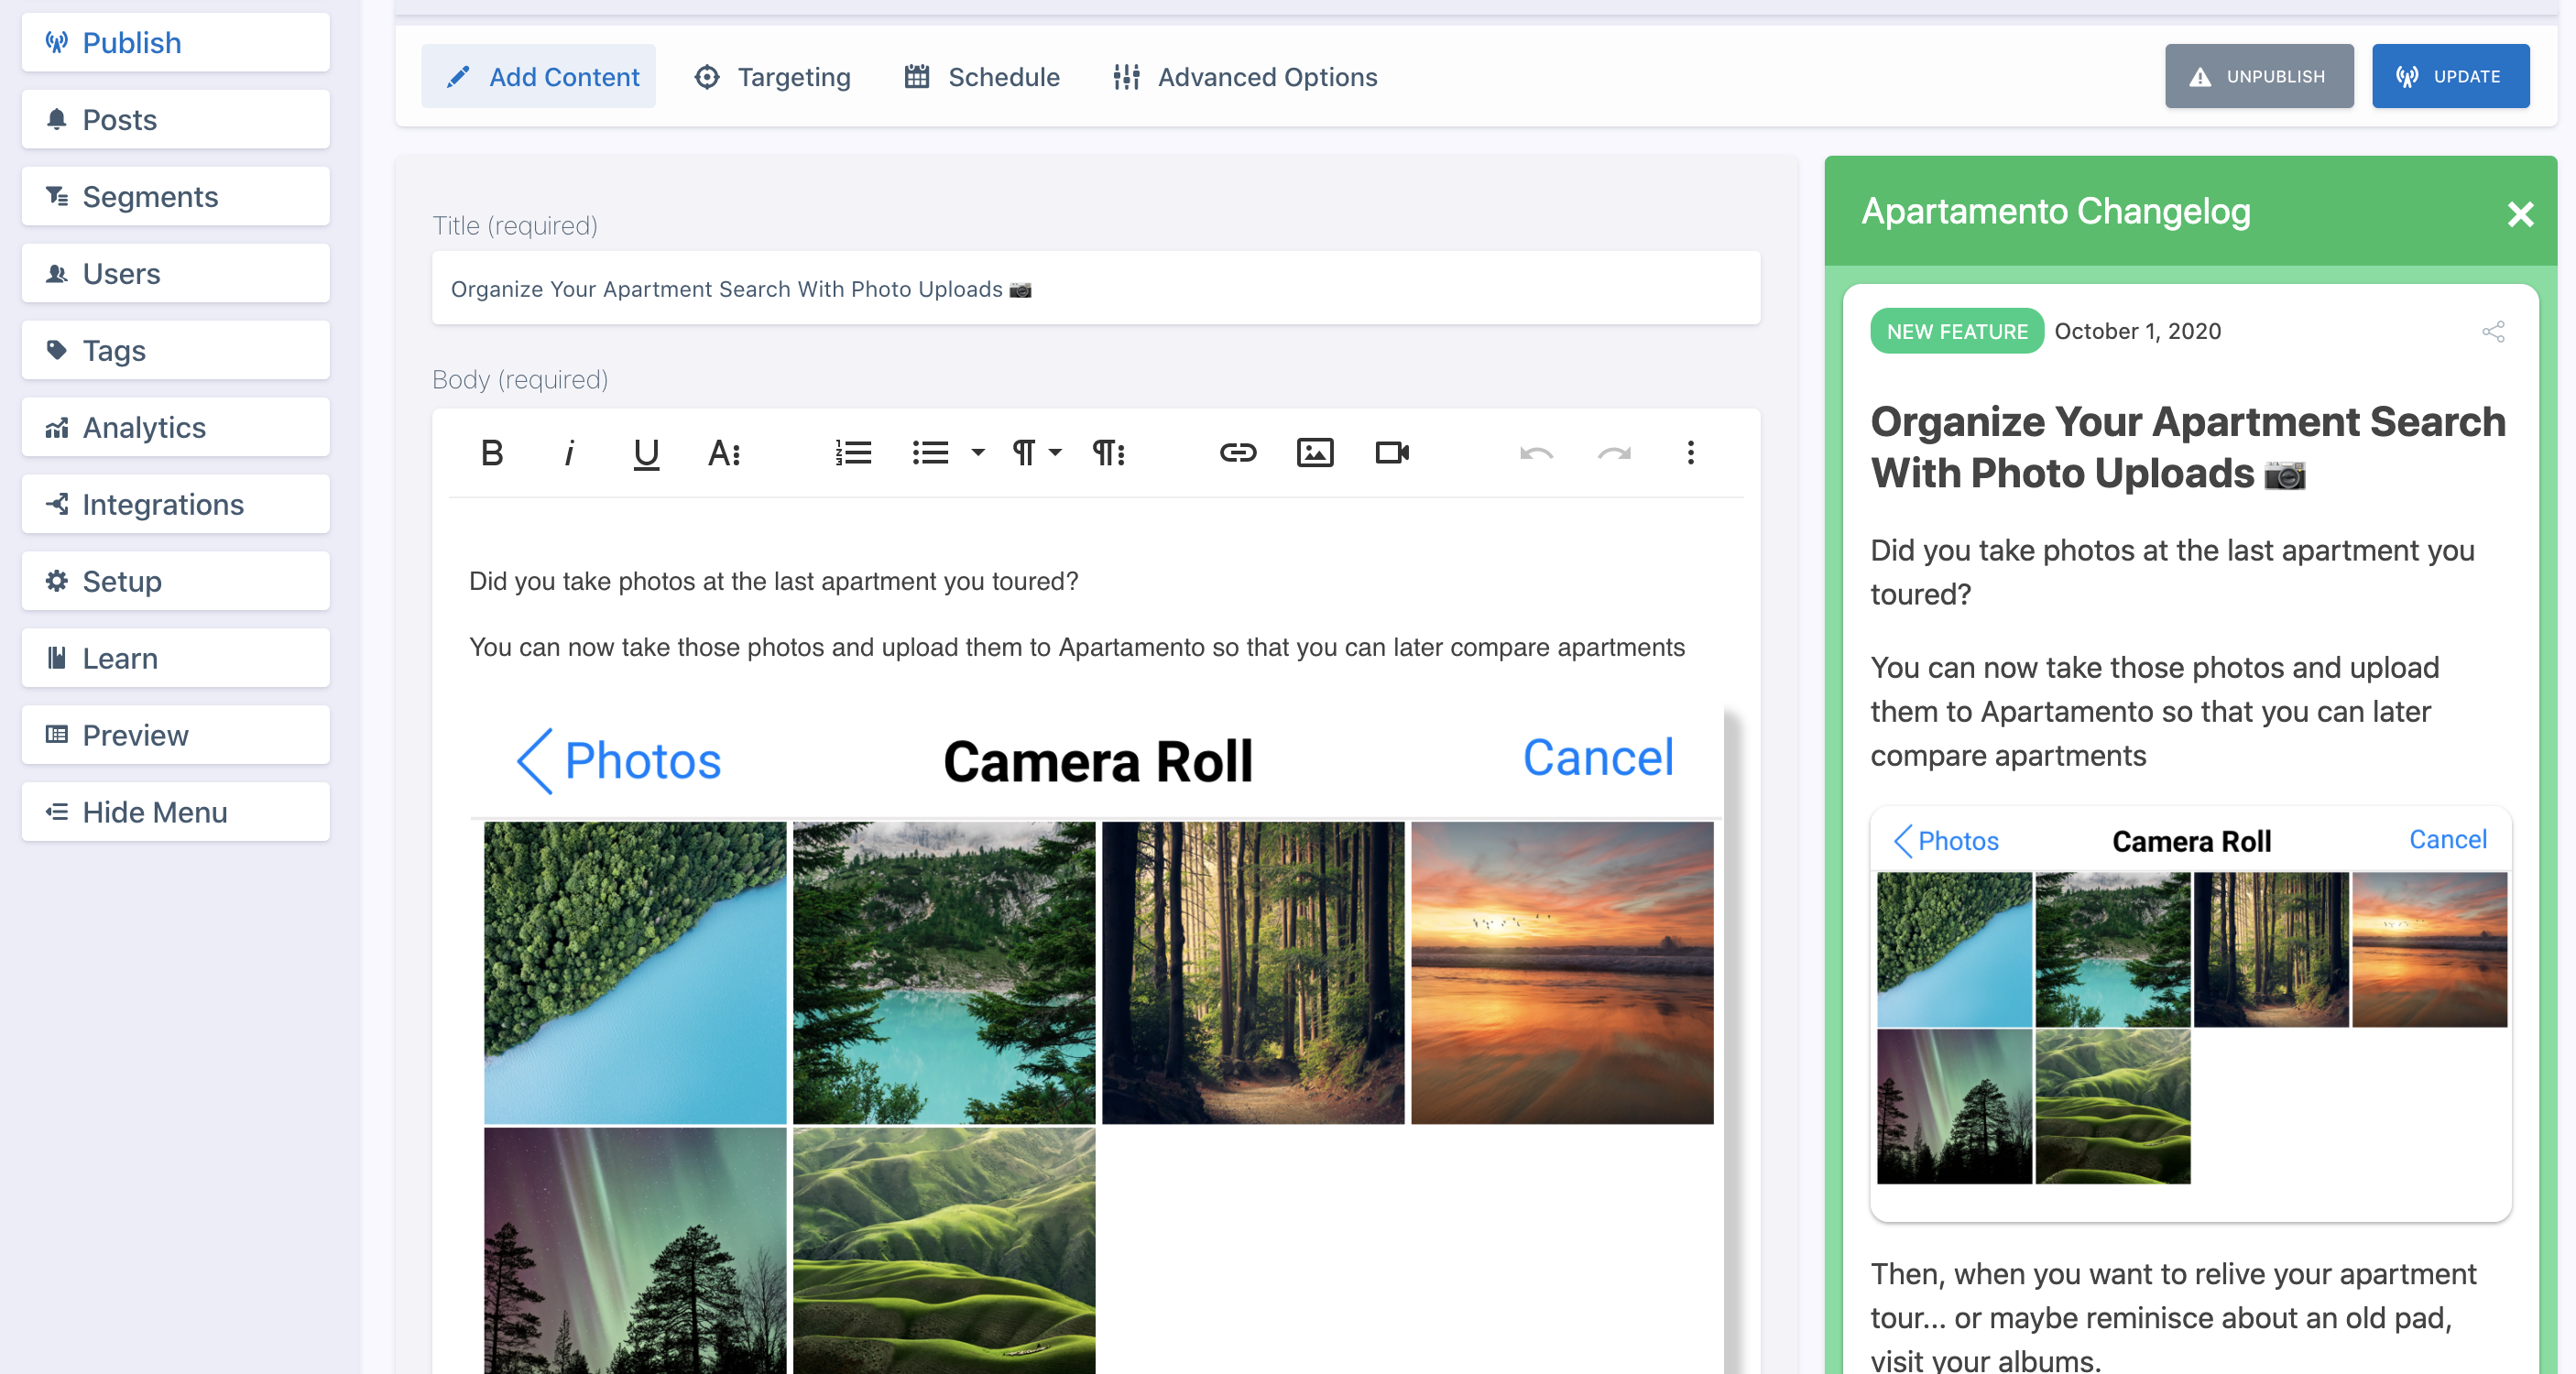
Task: Insert a link in the body
Action: point(1237,453)
